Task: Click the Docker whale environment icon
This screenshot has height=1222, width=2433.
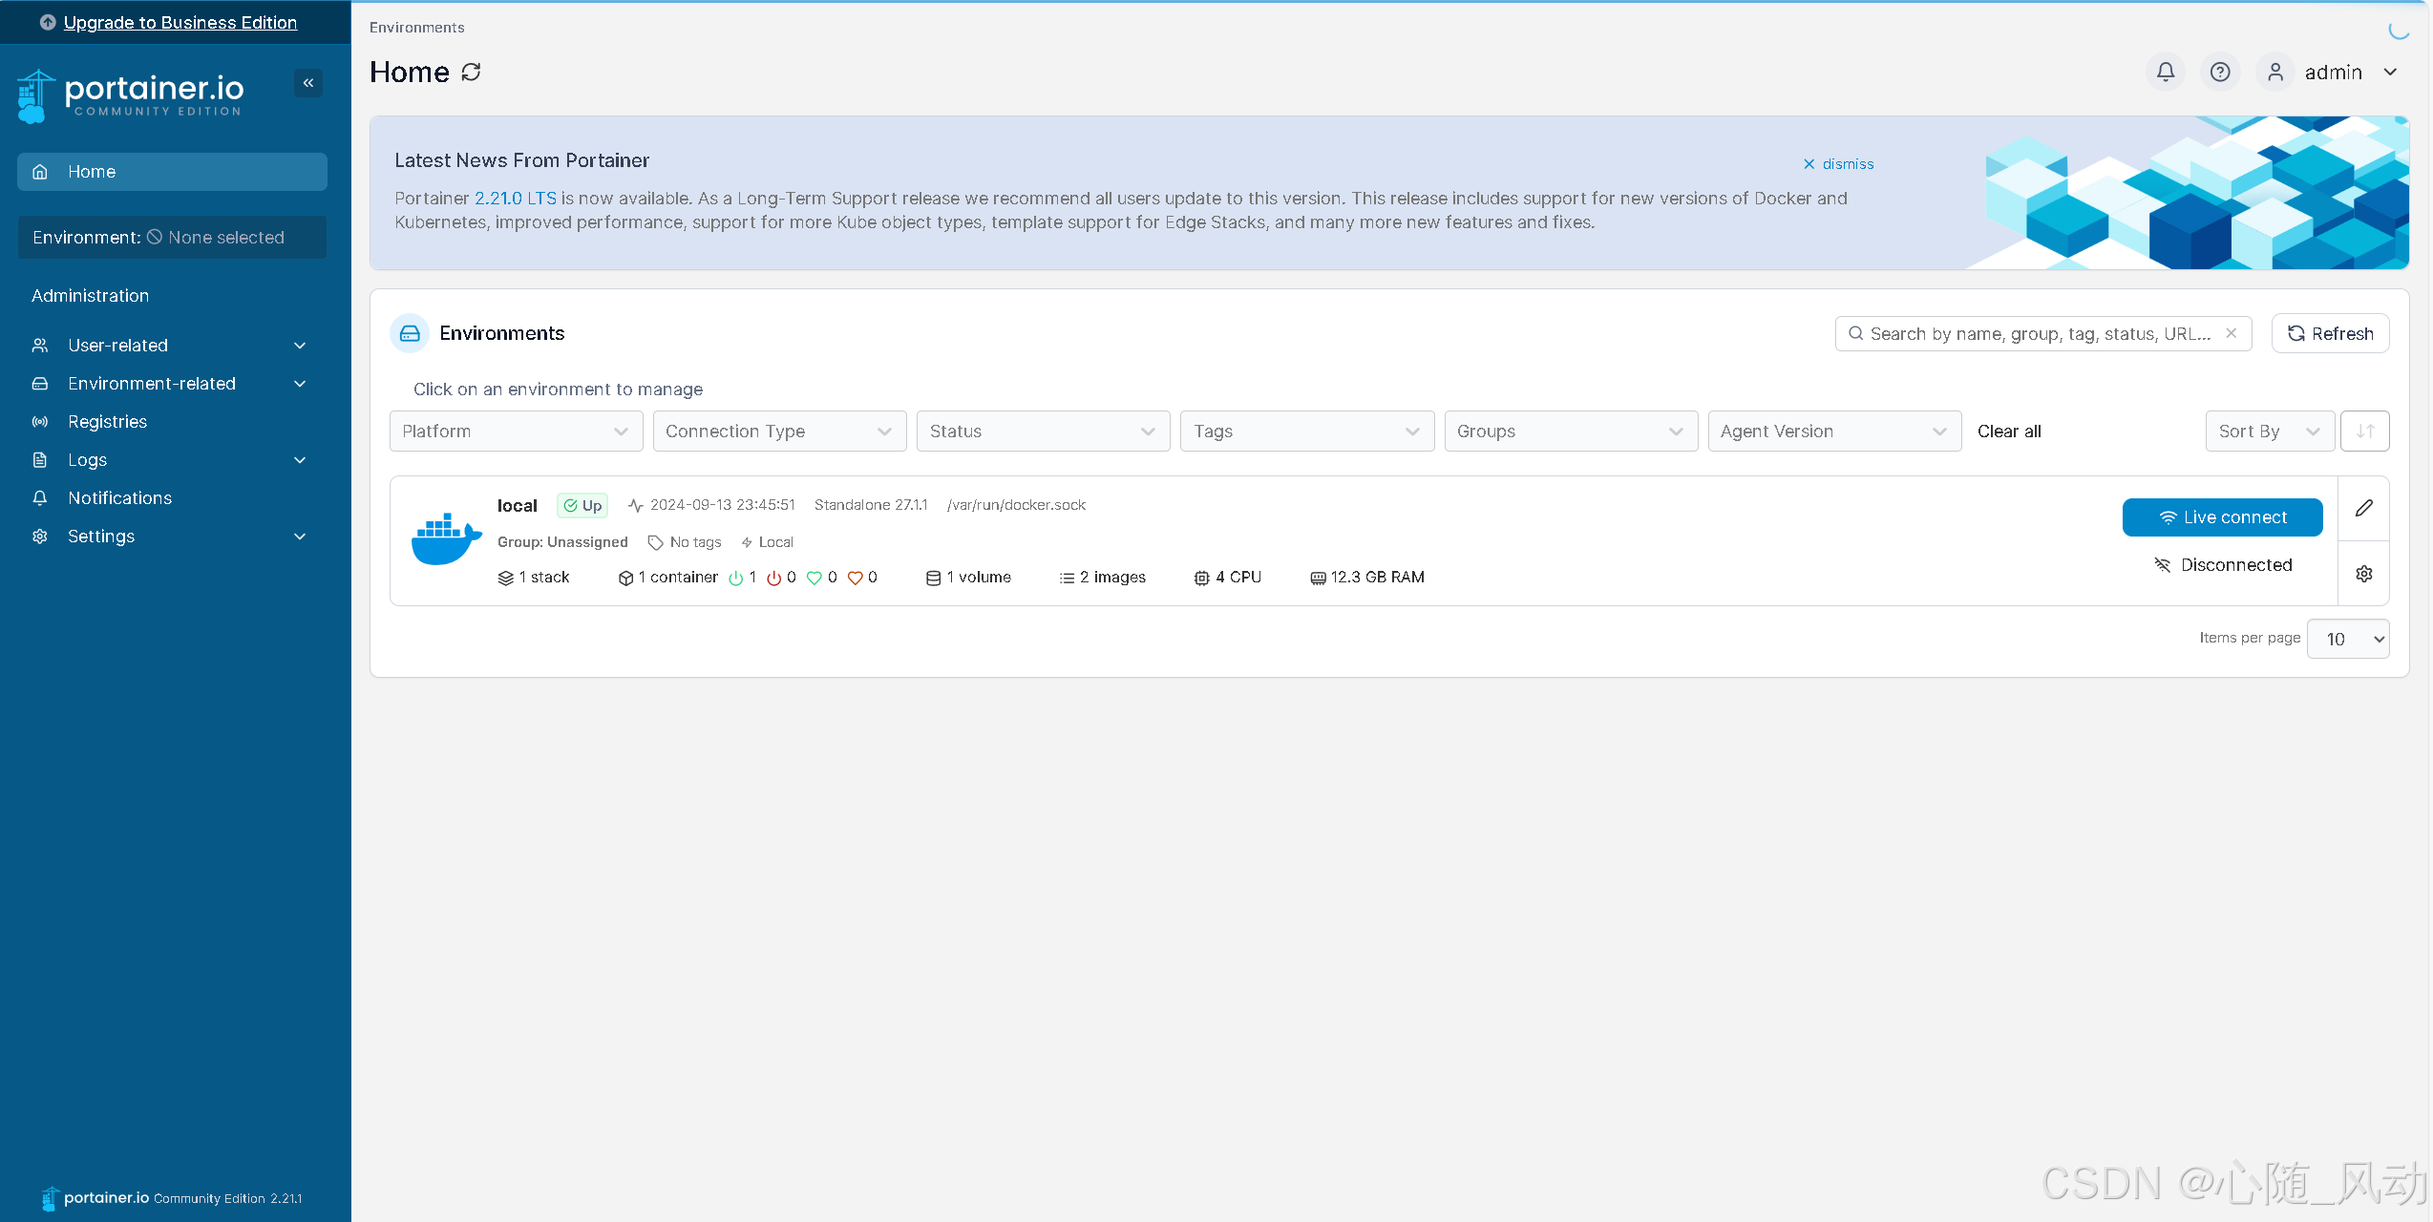Action: coord(445,539)
